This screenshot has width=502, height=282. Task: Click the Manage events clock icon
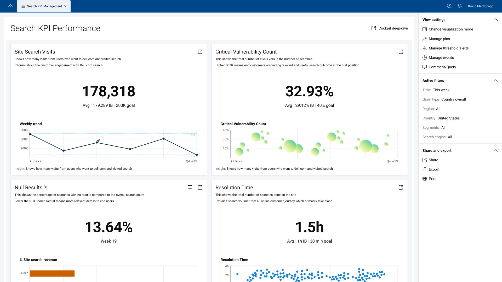[x=425, y=57]
